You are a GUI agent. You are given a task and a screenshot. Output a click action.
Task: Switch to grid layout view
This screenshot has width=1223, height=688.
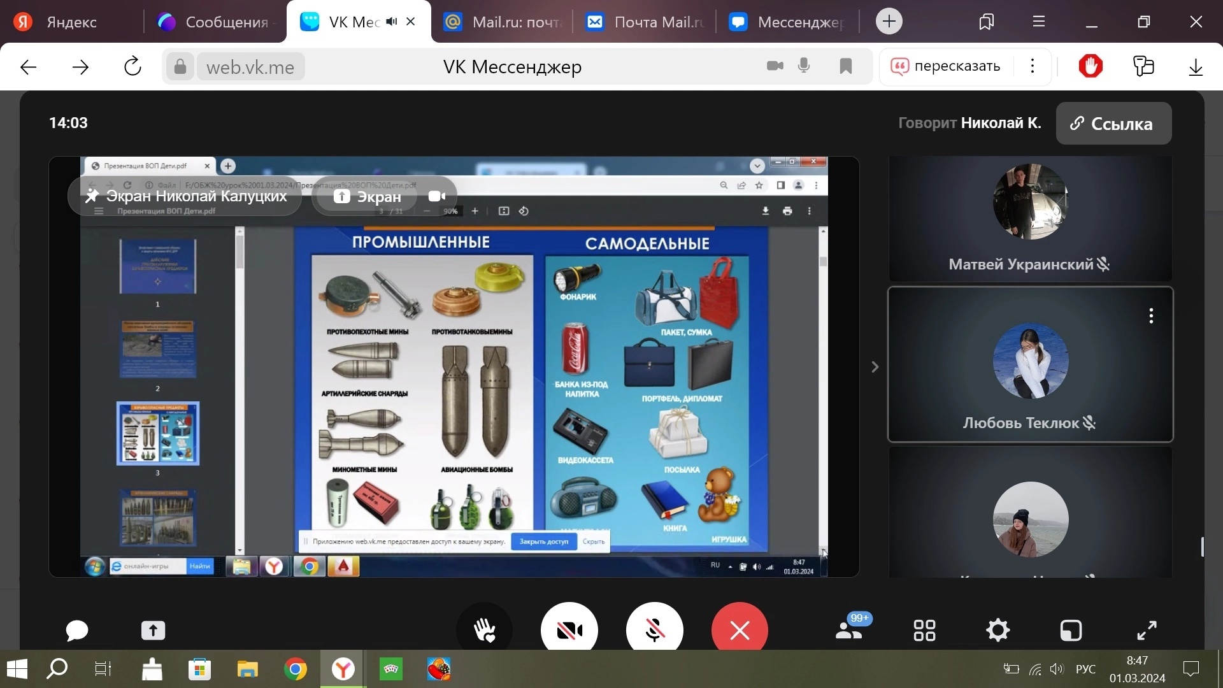tap(924, 631)
